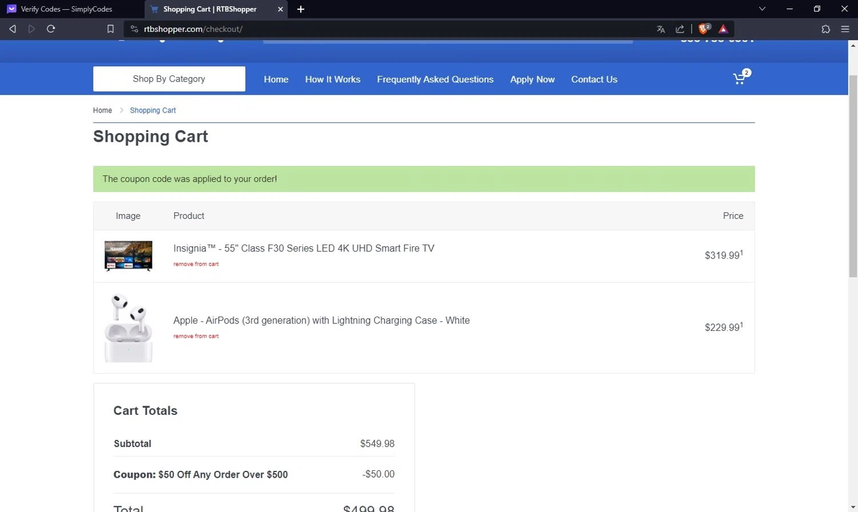The width and height of the screenshot is (858, 512).
Task: Click the Insignia TV thumbnail image
Action: click(128, 255)
